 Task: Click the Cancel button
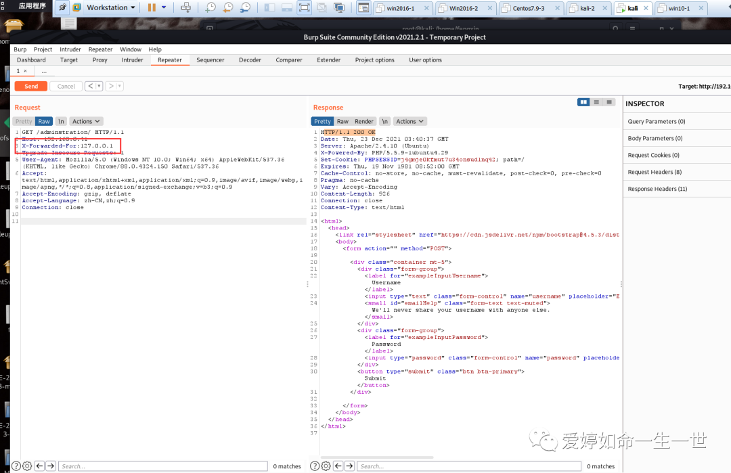[66, 86]
